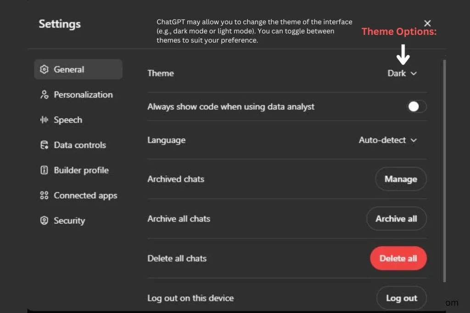The image size is (470, 313).
Task: Click the Personalization person icon
Action: pos(44,95)
